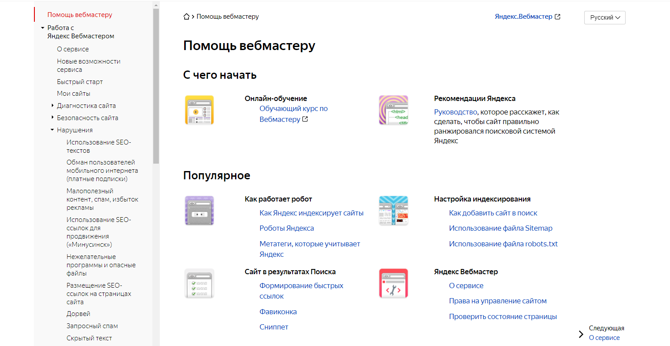The height and width of the screenshot is (346, 670).
Task: Open Проверить состояние страницы link
Action: pos(503,317)
